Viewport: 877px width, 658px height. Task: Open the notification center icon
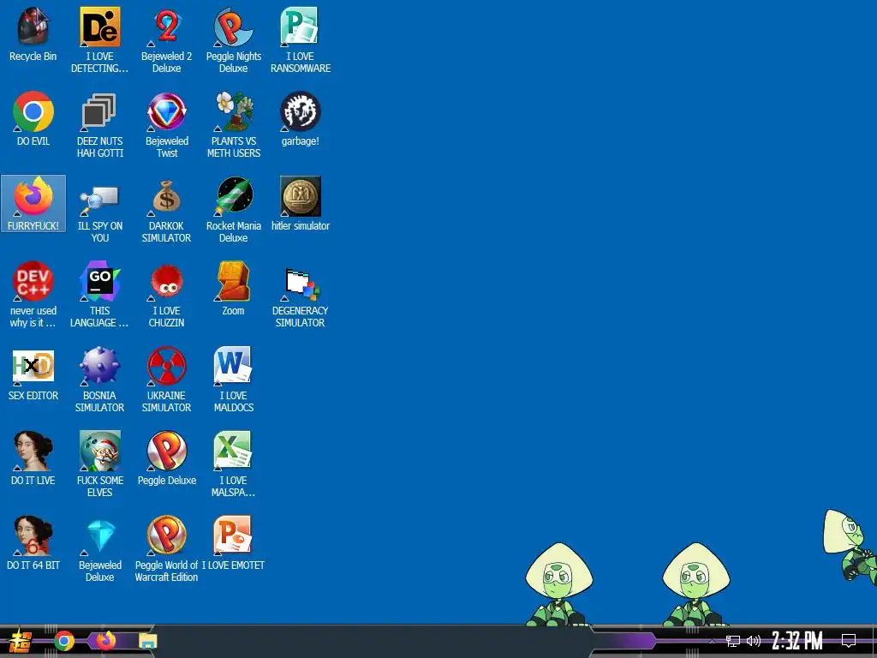[849, 641]
